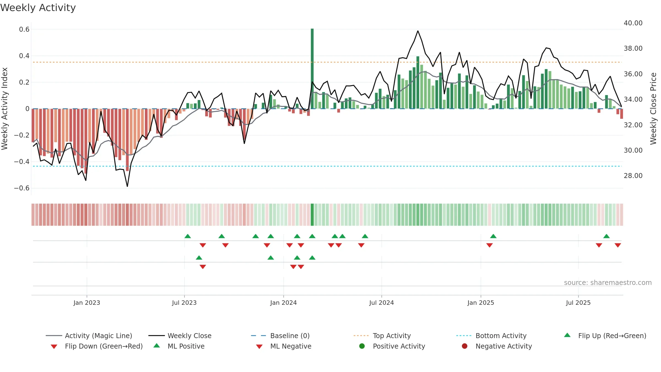Click the Weekly Activity chart title
The image size is (661, 372).
38,8
